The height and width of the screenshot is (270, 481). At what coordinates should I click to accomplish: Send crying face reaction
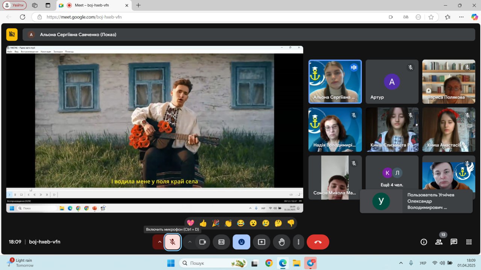tap(266, 223)
